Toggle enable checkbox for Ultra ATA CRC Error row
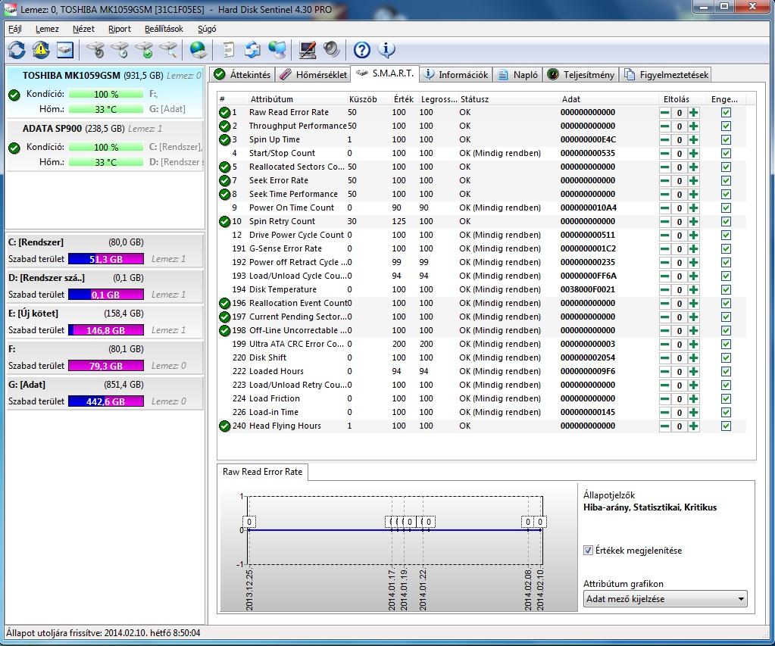 pos(726,345)
